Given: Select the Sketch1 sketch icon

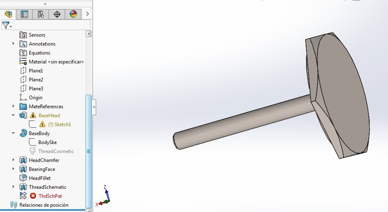Looking at the screenshot, I should point(33,124).
